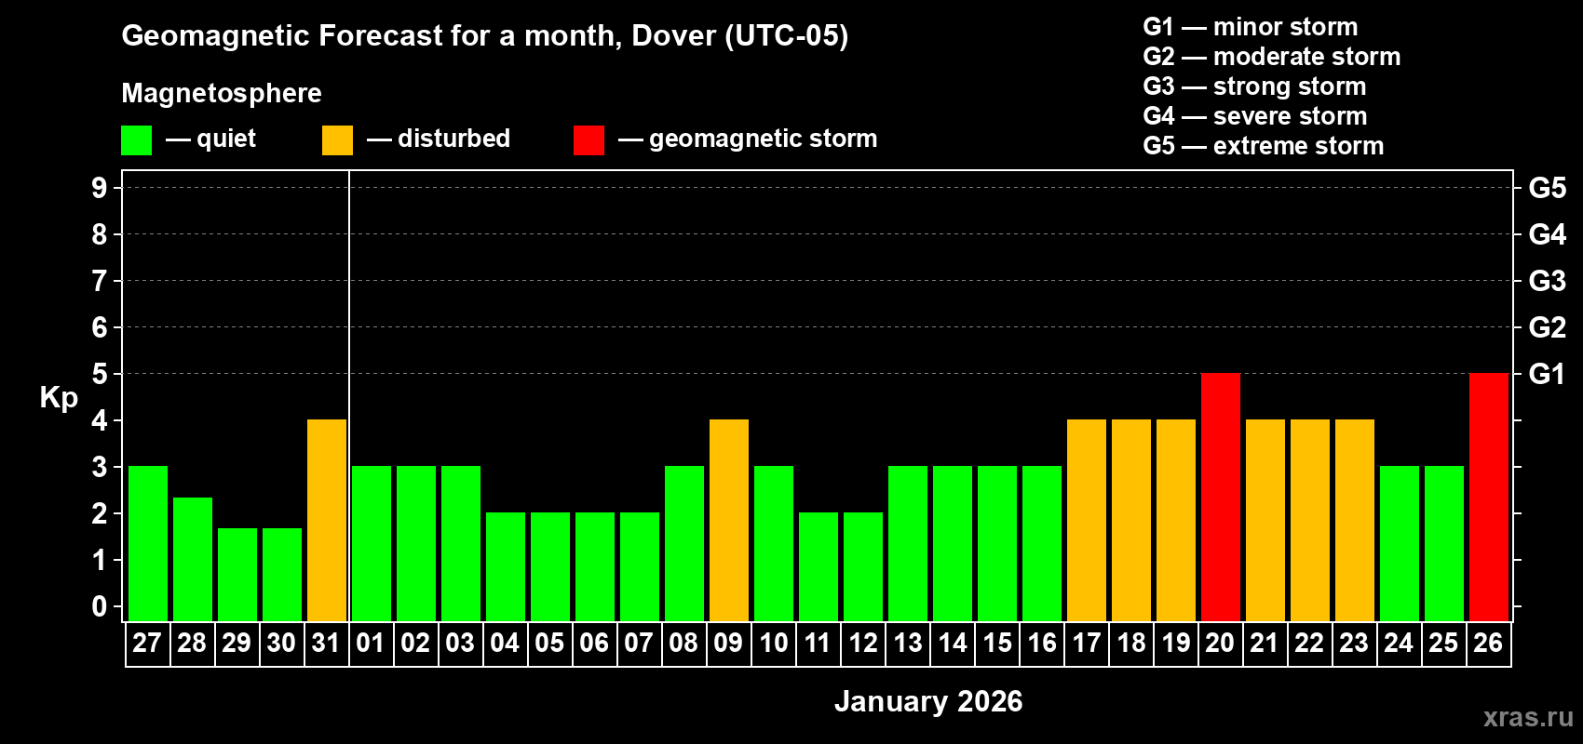This screenshot has height=744, width=1583.
Task: Click the 'G5 — extreme storm' legend line
Action: 1264,146
